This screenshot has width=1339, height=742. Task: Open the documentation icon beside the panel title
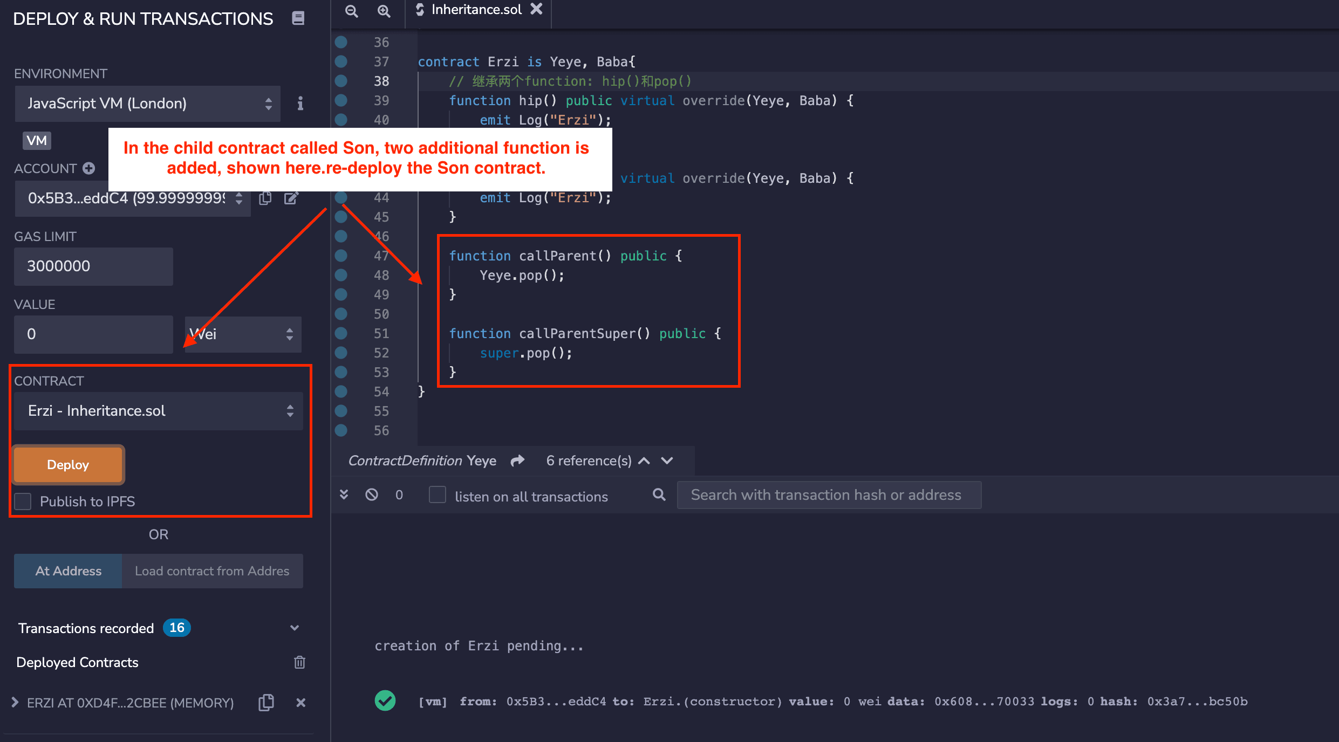click(298, 18)
